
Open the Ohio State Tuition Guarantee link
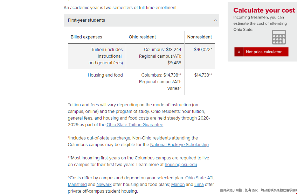(x=135, y=125)
